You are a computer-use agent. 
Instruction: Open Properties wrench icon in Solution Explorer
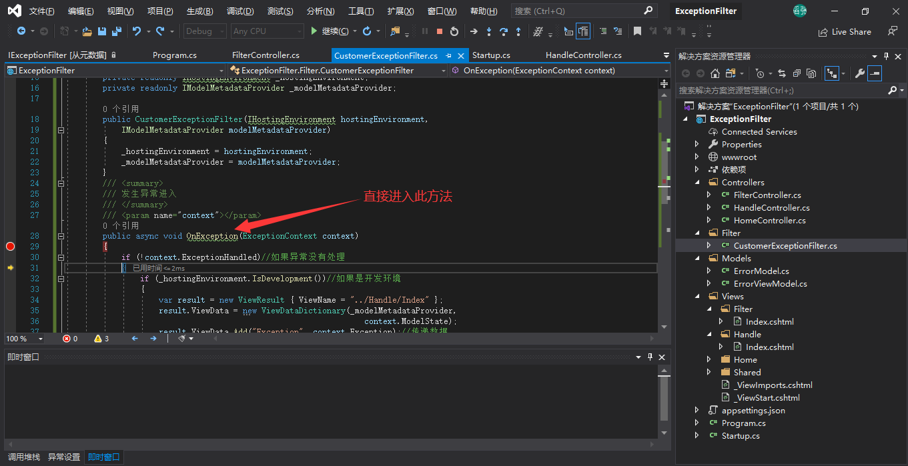pos(860,73)
